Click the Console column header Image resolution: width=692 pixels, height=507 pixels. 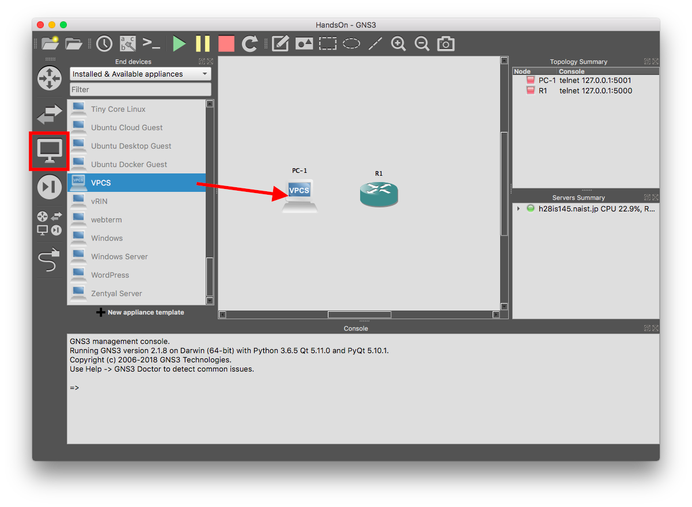pyautogui.click(x=608, y=71)
